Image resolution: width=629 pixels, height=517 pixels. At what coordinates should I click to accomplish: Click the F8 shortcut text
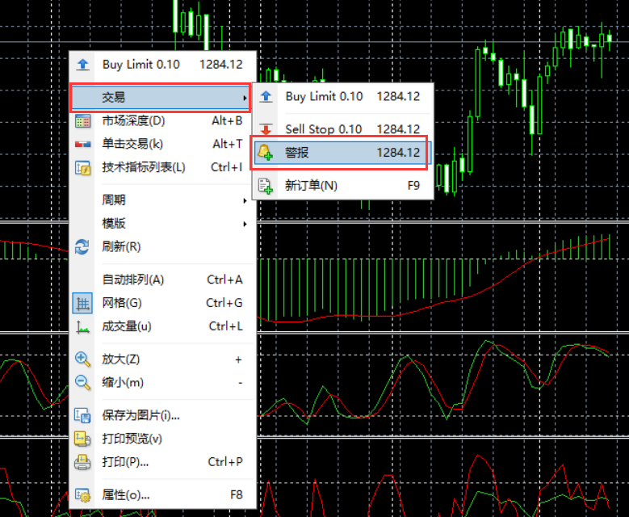click(237, 495)
